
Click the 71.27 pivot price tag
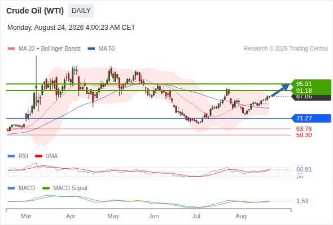(311, 118)
